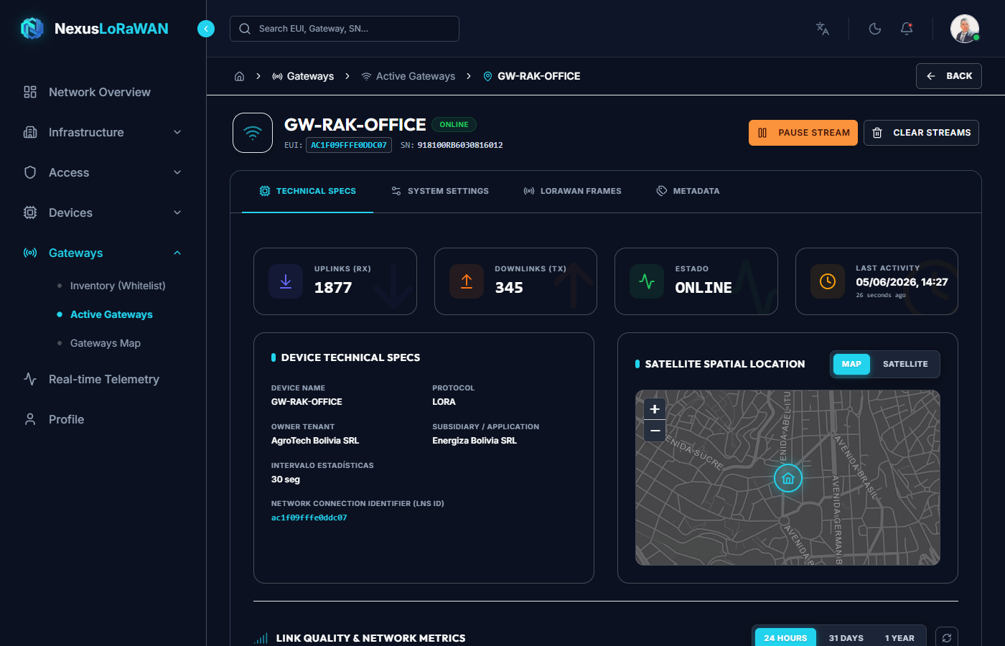Zoom in on the map with plus button
The image size is (1005, 646).
pyautogui.click(x=655, y=409)
